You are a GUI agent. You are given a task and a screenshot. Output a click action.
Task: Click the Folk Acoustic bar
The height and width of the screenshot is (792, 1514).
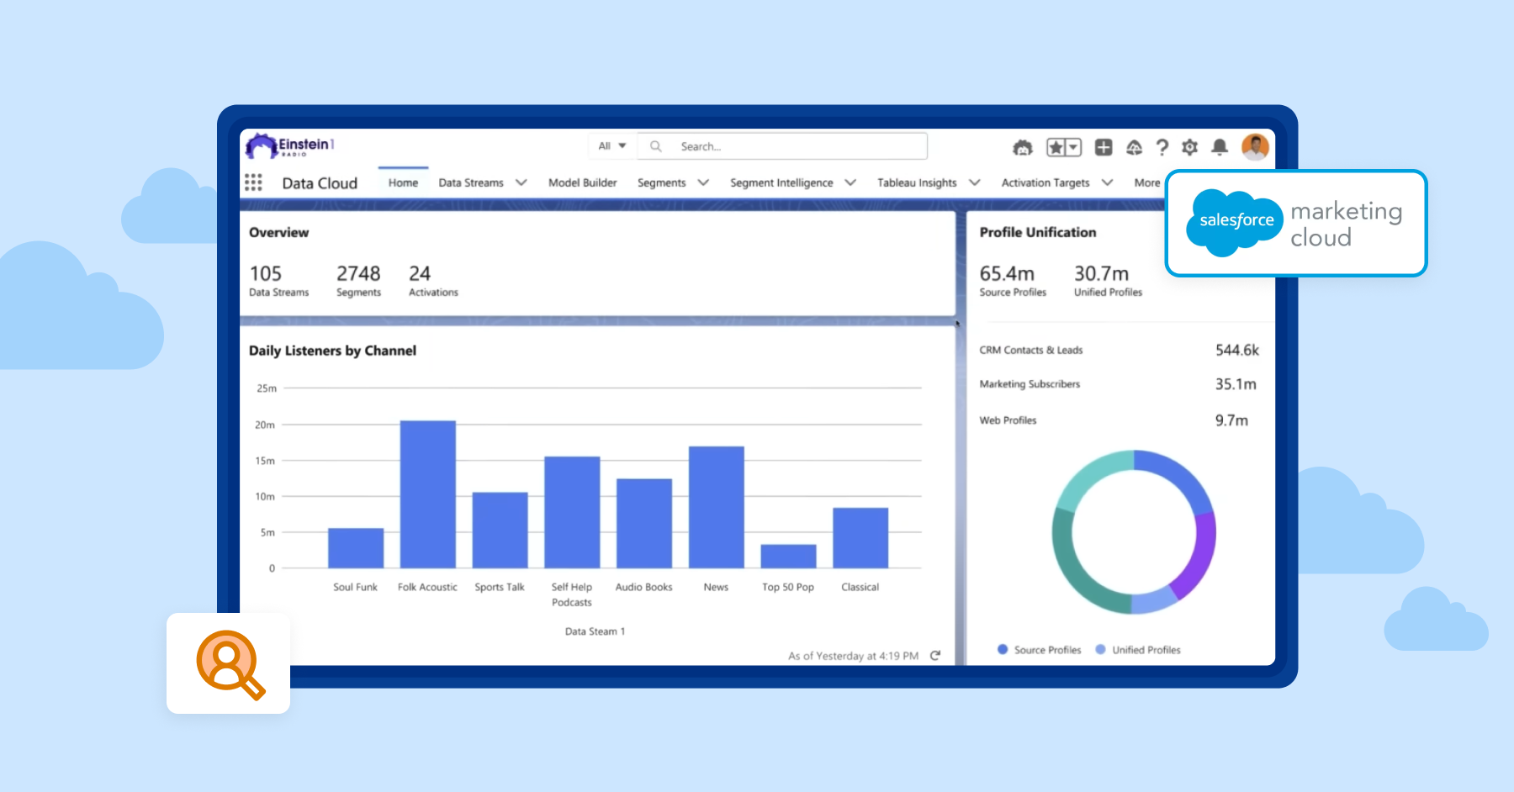[x=427, y=494]
